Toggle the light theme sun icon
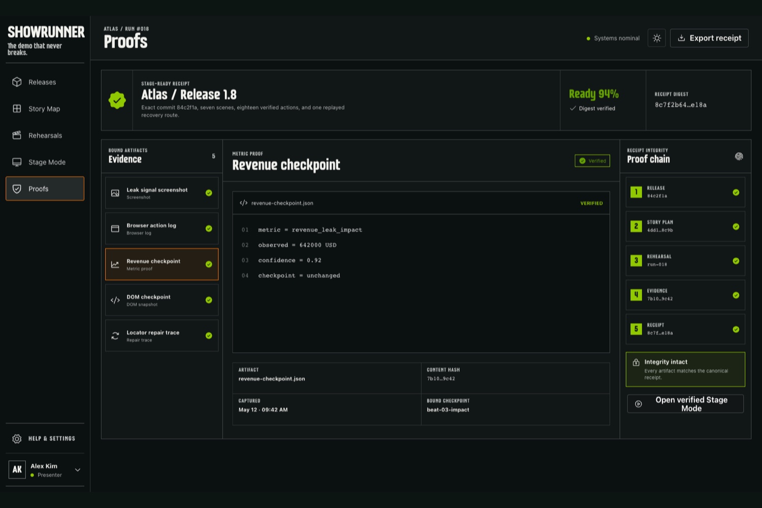 coord(656,38)
